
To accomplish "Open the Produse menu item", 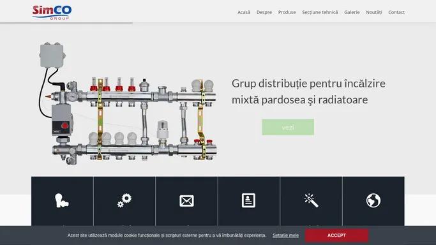I will tap(287, 12).
